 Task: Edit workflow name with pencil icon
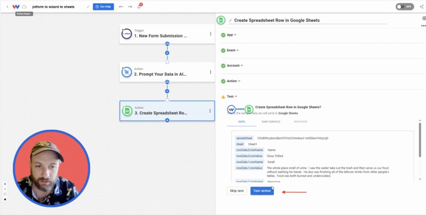(88, 7)
